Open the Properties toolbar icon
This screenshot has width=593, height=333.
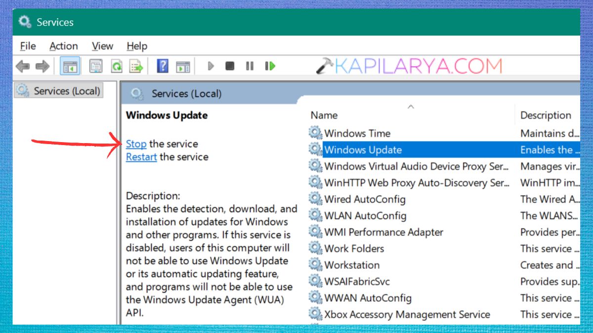click(x=96, y=66)
